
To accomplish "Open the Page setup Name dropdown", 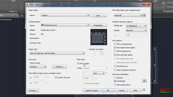I will [65, 15].
